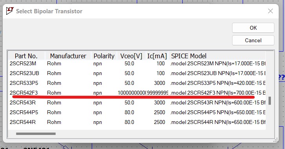
Task: Click the OK button
Action: pyautogui.click(x=253, y=28)
